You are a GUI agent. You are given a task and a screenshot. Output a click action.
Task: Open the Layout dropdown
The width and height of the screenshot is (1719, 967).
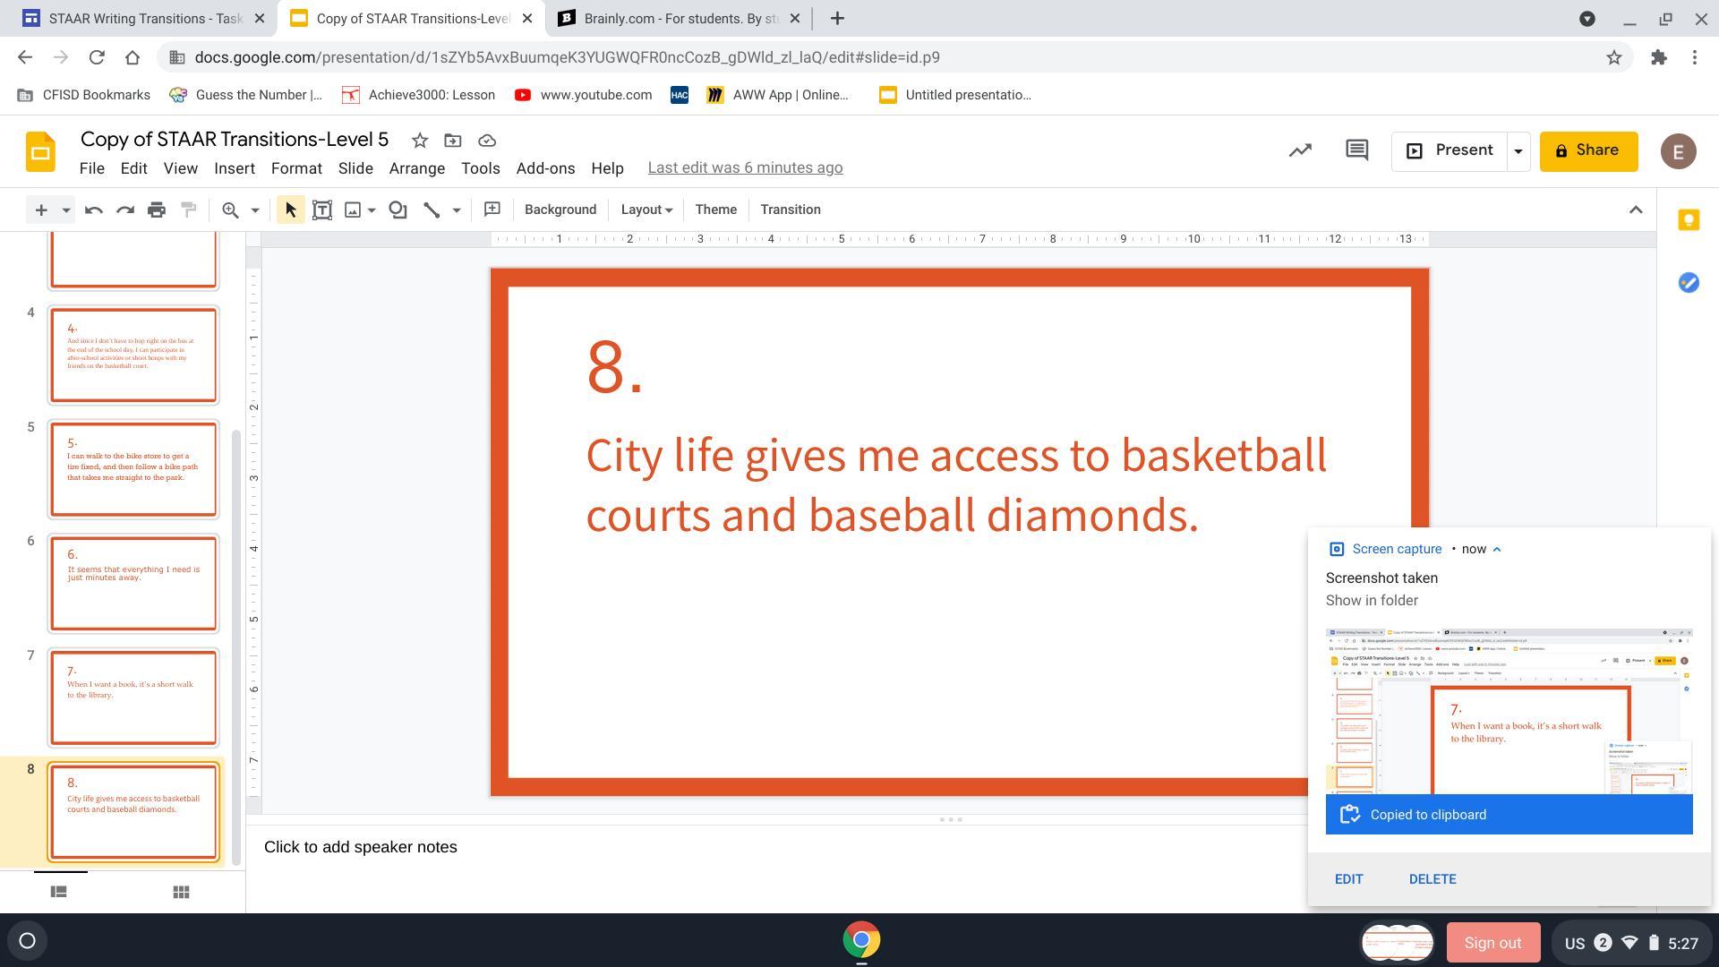[x=646, y=210]
